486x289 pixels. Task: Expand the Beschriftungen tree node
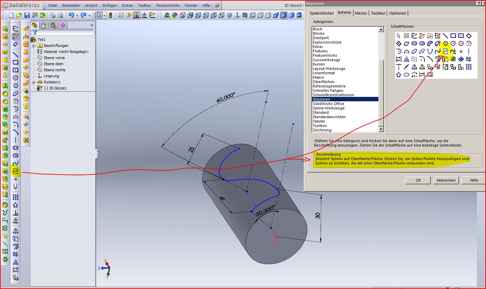click(34, 46)
